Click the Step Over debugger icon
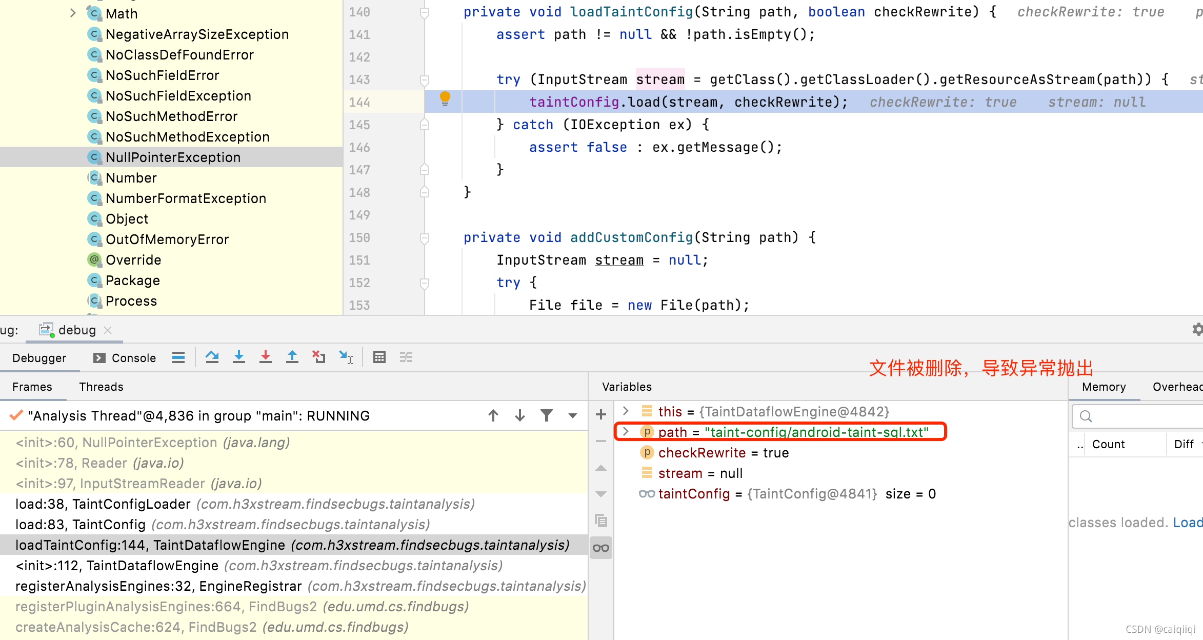Image resolution: width=1203 pixels, height=640 pixels. click(212, 357)
